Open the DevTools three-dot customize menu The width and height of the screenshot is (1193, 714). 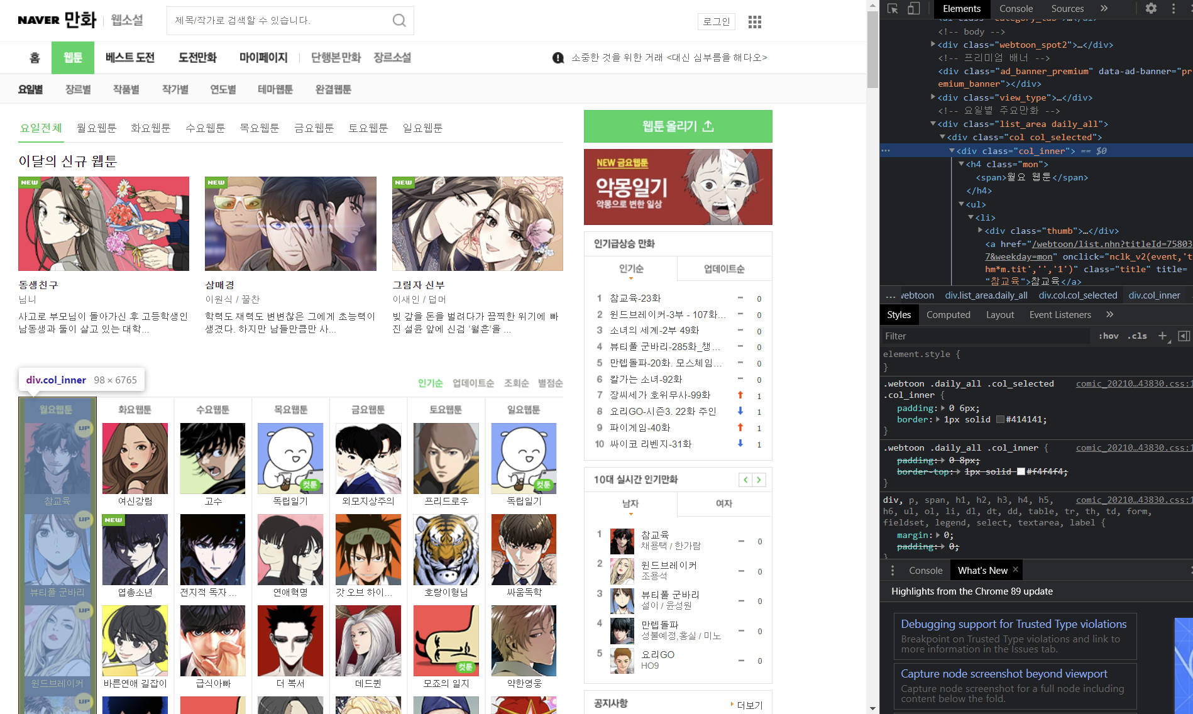pyautogui.click(x=1174, y=9)
